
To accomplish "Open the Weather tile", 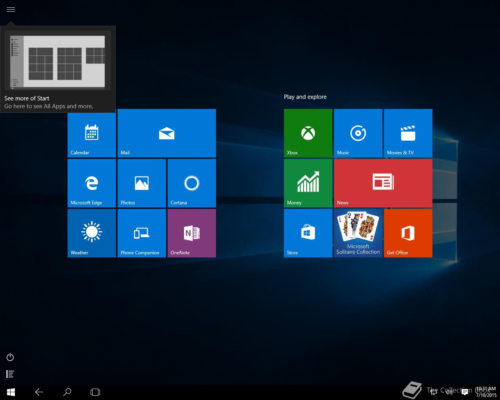I will point(92,233).
